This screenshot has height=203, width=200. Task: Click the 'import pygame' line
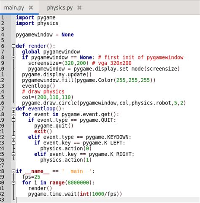(36, 18)
